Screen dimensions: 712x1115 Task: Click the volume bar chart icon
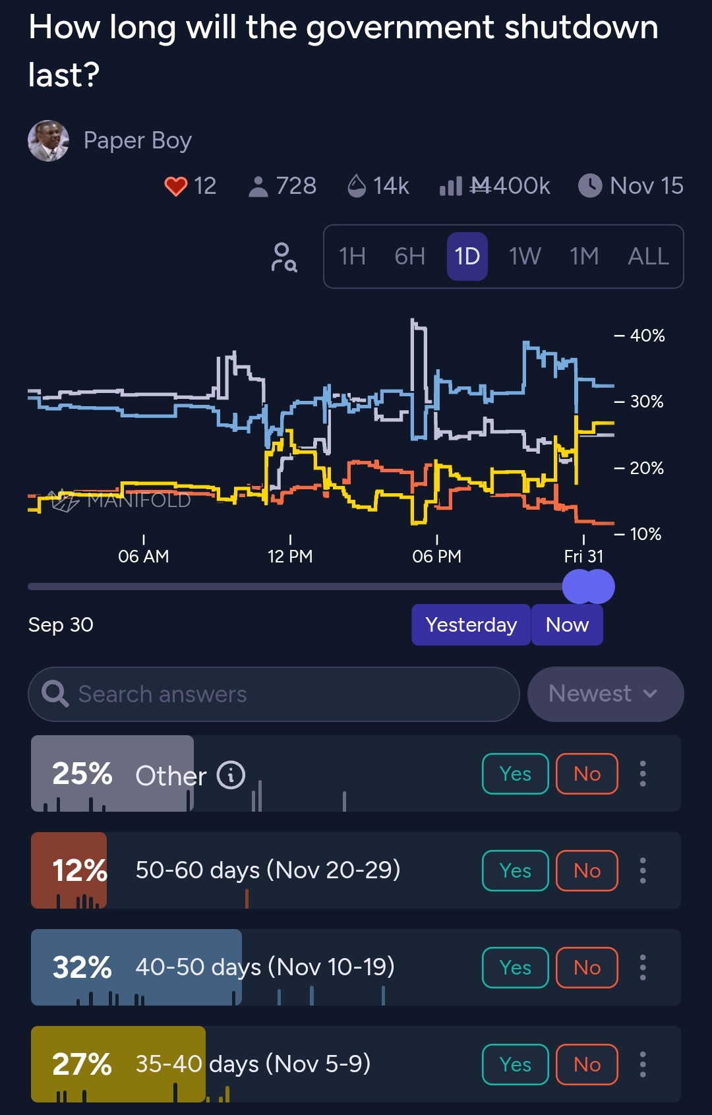(451, 187)
